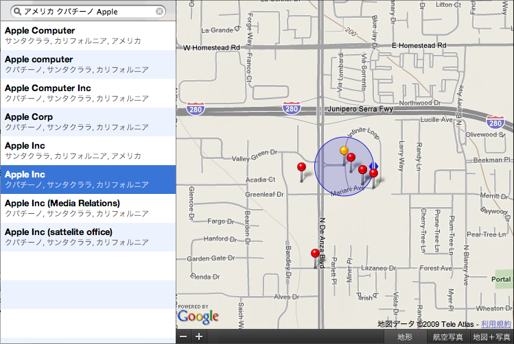Click the I-280 shield below Franco Ct
This screenshot has height=344, width=514.
(x=196, y=109)
